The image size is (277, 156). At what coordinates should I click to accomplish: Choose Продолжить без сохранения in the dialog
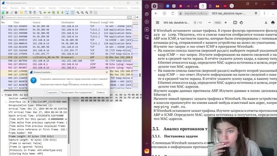tap(76, 92)
